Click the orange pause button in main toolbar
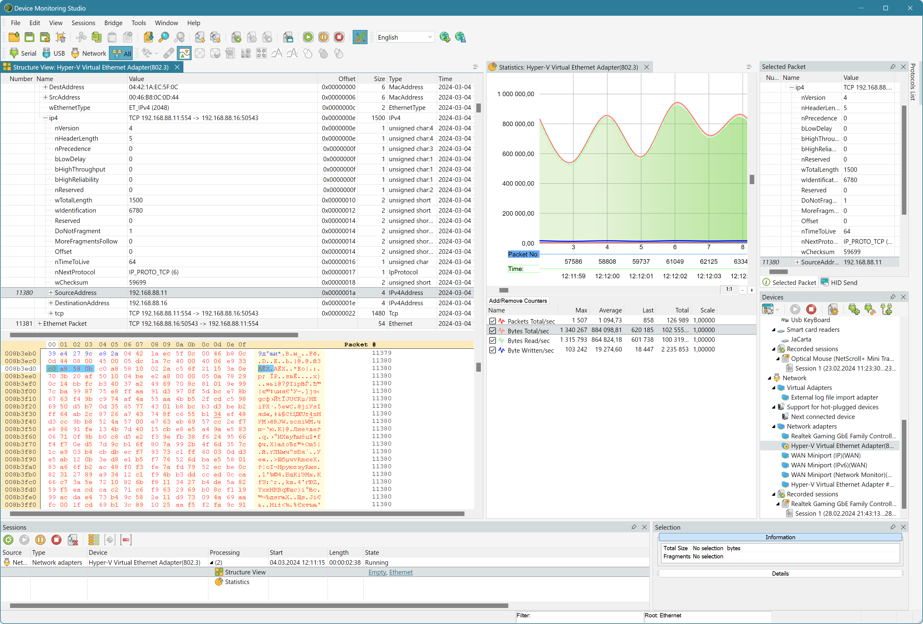The height and width of the screenshot is (624, 923). (x=324, y=37)
